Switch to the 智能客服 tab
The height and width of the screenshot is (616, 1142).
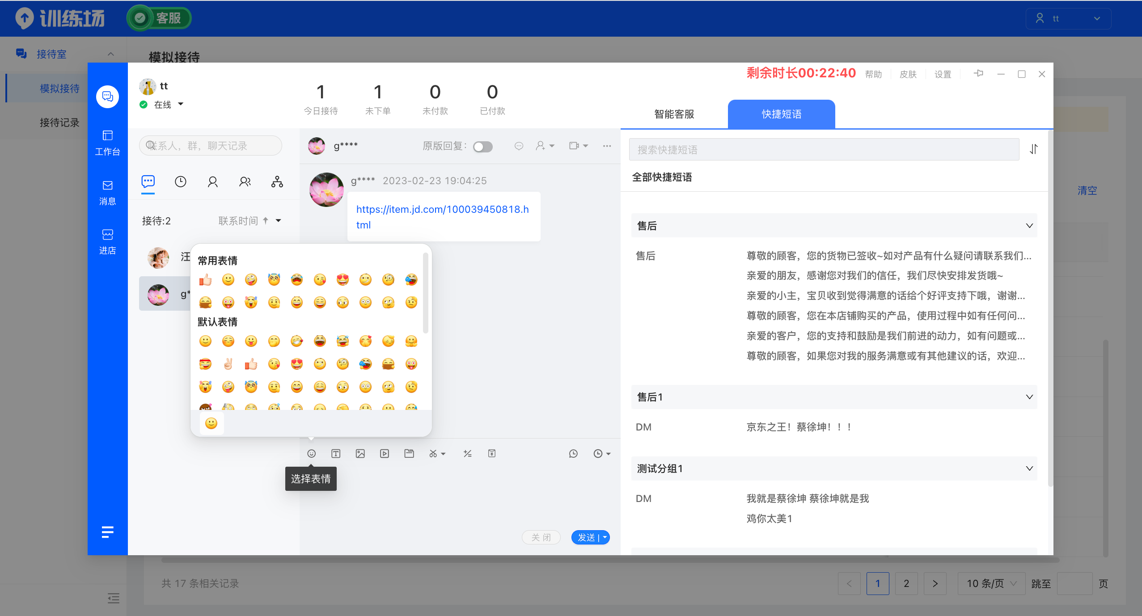click(x=674, y=114)
